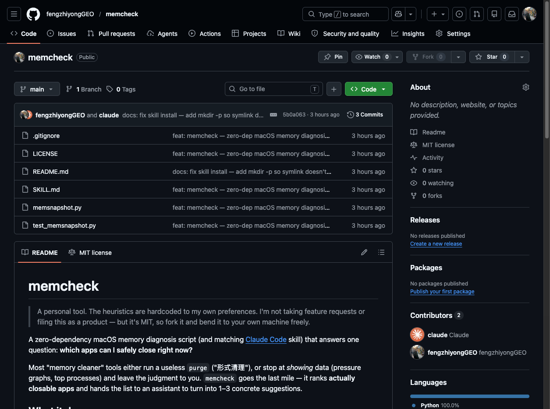The height and width of the screenshot is (409, 550).
Task: Click the Watch button
Action: 373,57
